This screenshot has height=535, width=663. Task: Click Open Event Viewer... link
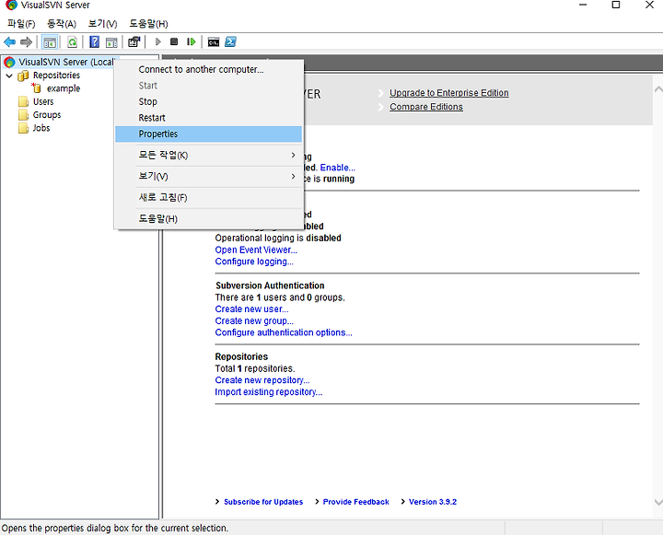[256, 250]
